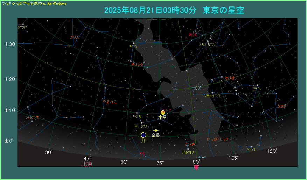The width and height of the screenshot is (307, 180).
Task: Click the star Castor (カストル)
Action: point(137,113)
